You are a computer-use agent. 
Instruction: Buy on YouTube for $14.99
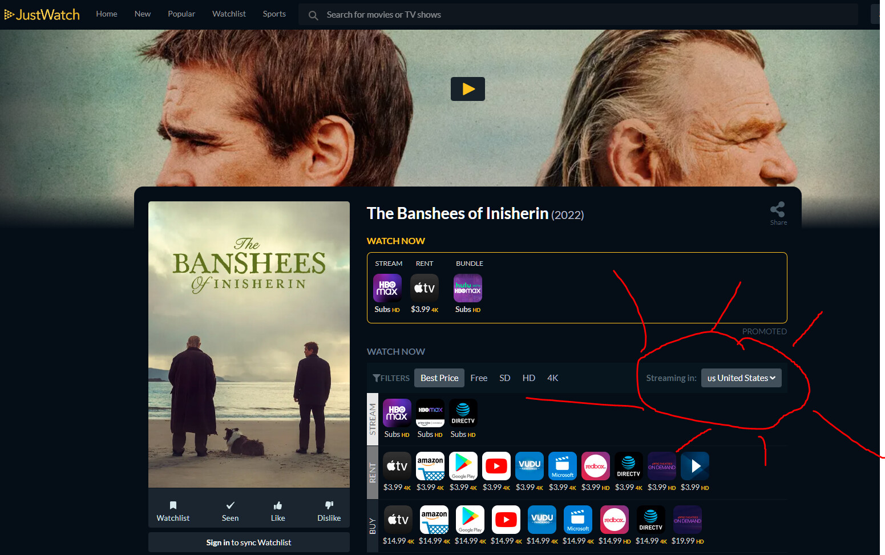(506, 520)
